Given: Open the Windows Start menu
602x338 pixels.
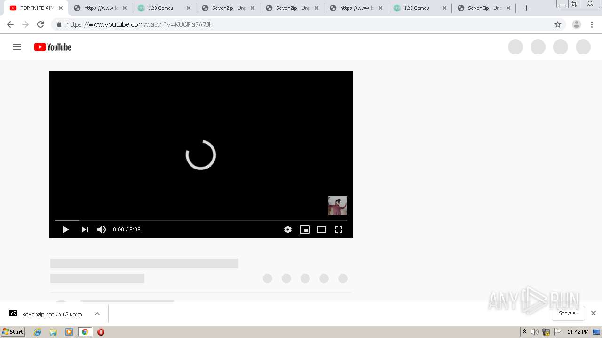Looking at the screenshot, I should [13, 332].
